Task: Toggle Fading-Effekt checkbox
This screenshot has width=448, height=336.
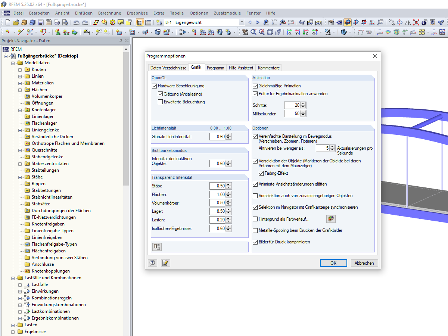Action: [261, 173]
